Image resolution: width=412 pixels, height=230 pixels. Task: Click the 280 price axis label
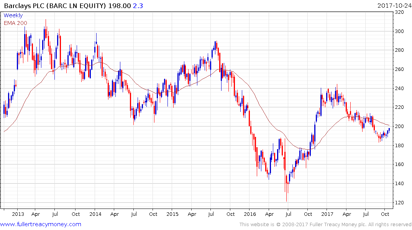399,50
